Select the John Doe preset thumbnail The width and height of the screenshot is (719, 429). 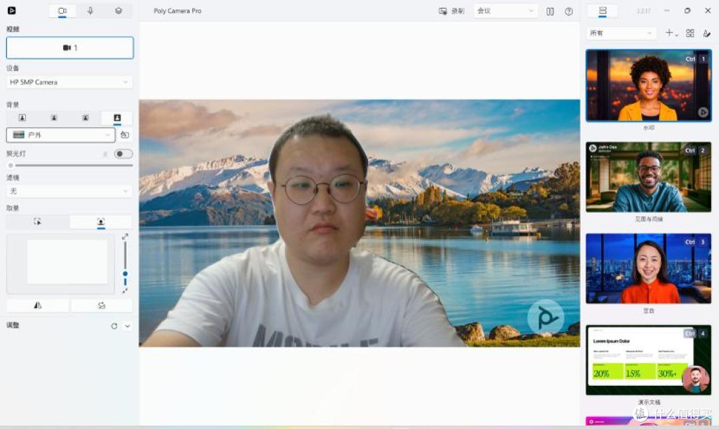click(x=648, y=177)
